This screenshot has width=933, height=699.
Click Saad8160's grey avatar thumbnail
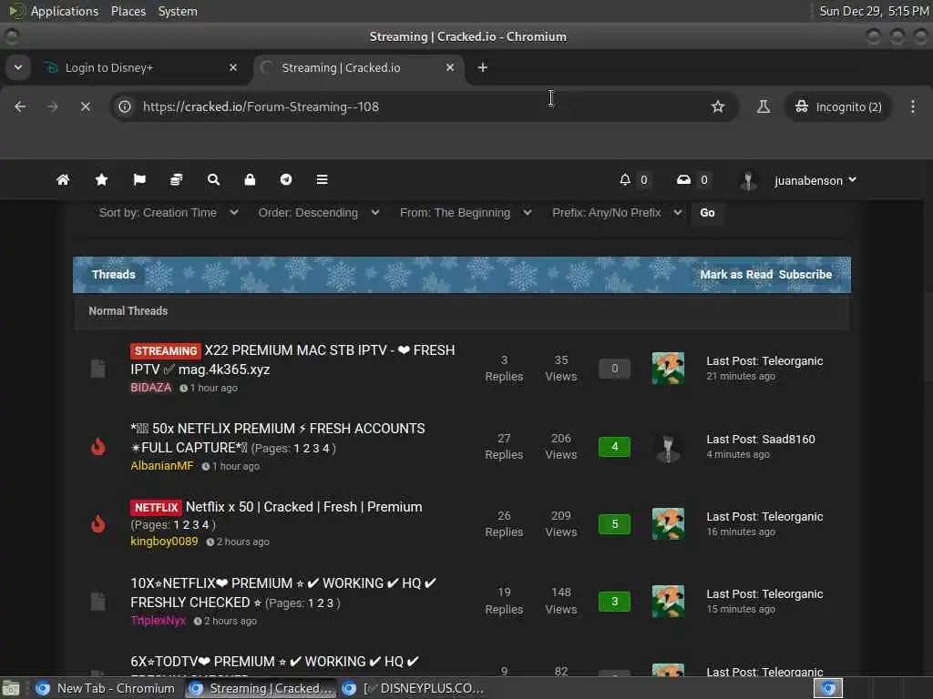coord(668,447)
